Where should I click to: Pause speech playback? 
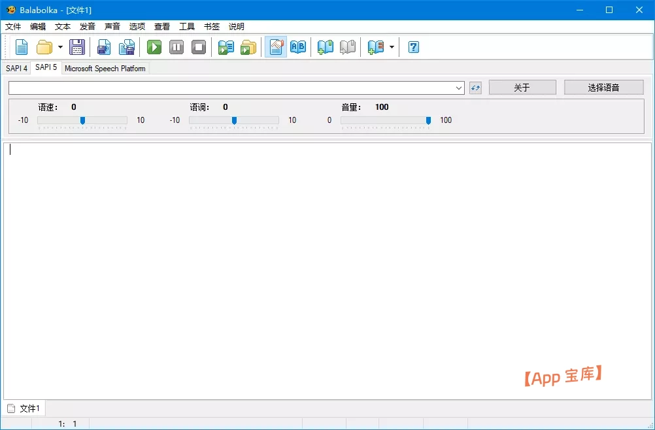(176, 47)
